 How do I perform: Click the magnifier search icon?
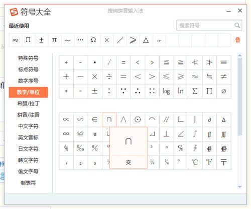[x=237, y=25]
